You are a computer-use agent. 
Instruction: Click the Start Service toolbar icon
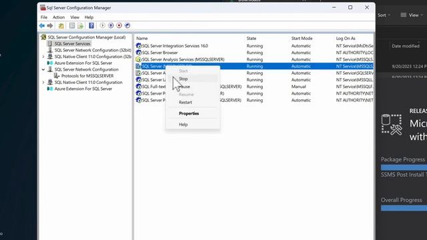coord(102,25)
